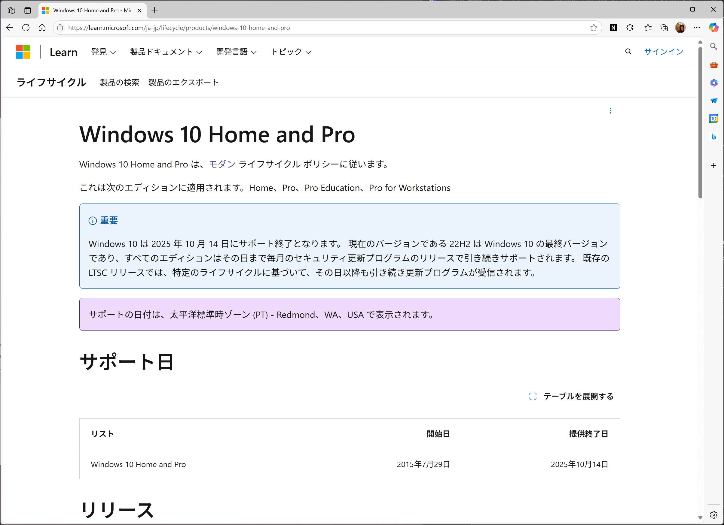Viewport: 724px width, 525px height.
Task: Open the Bing sidebar icon
Action: point(714,137)
